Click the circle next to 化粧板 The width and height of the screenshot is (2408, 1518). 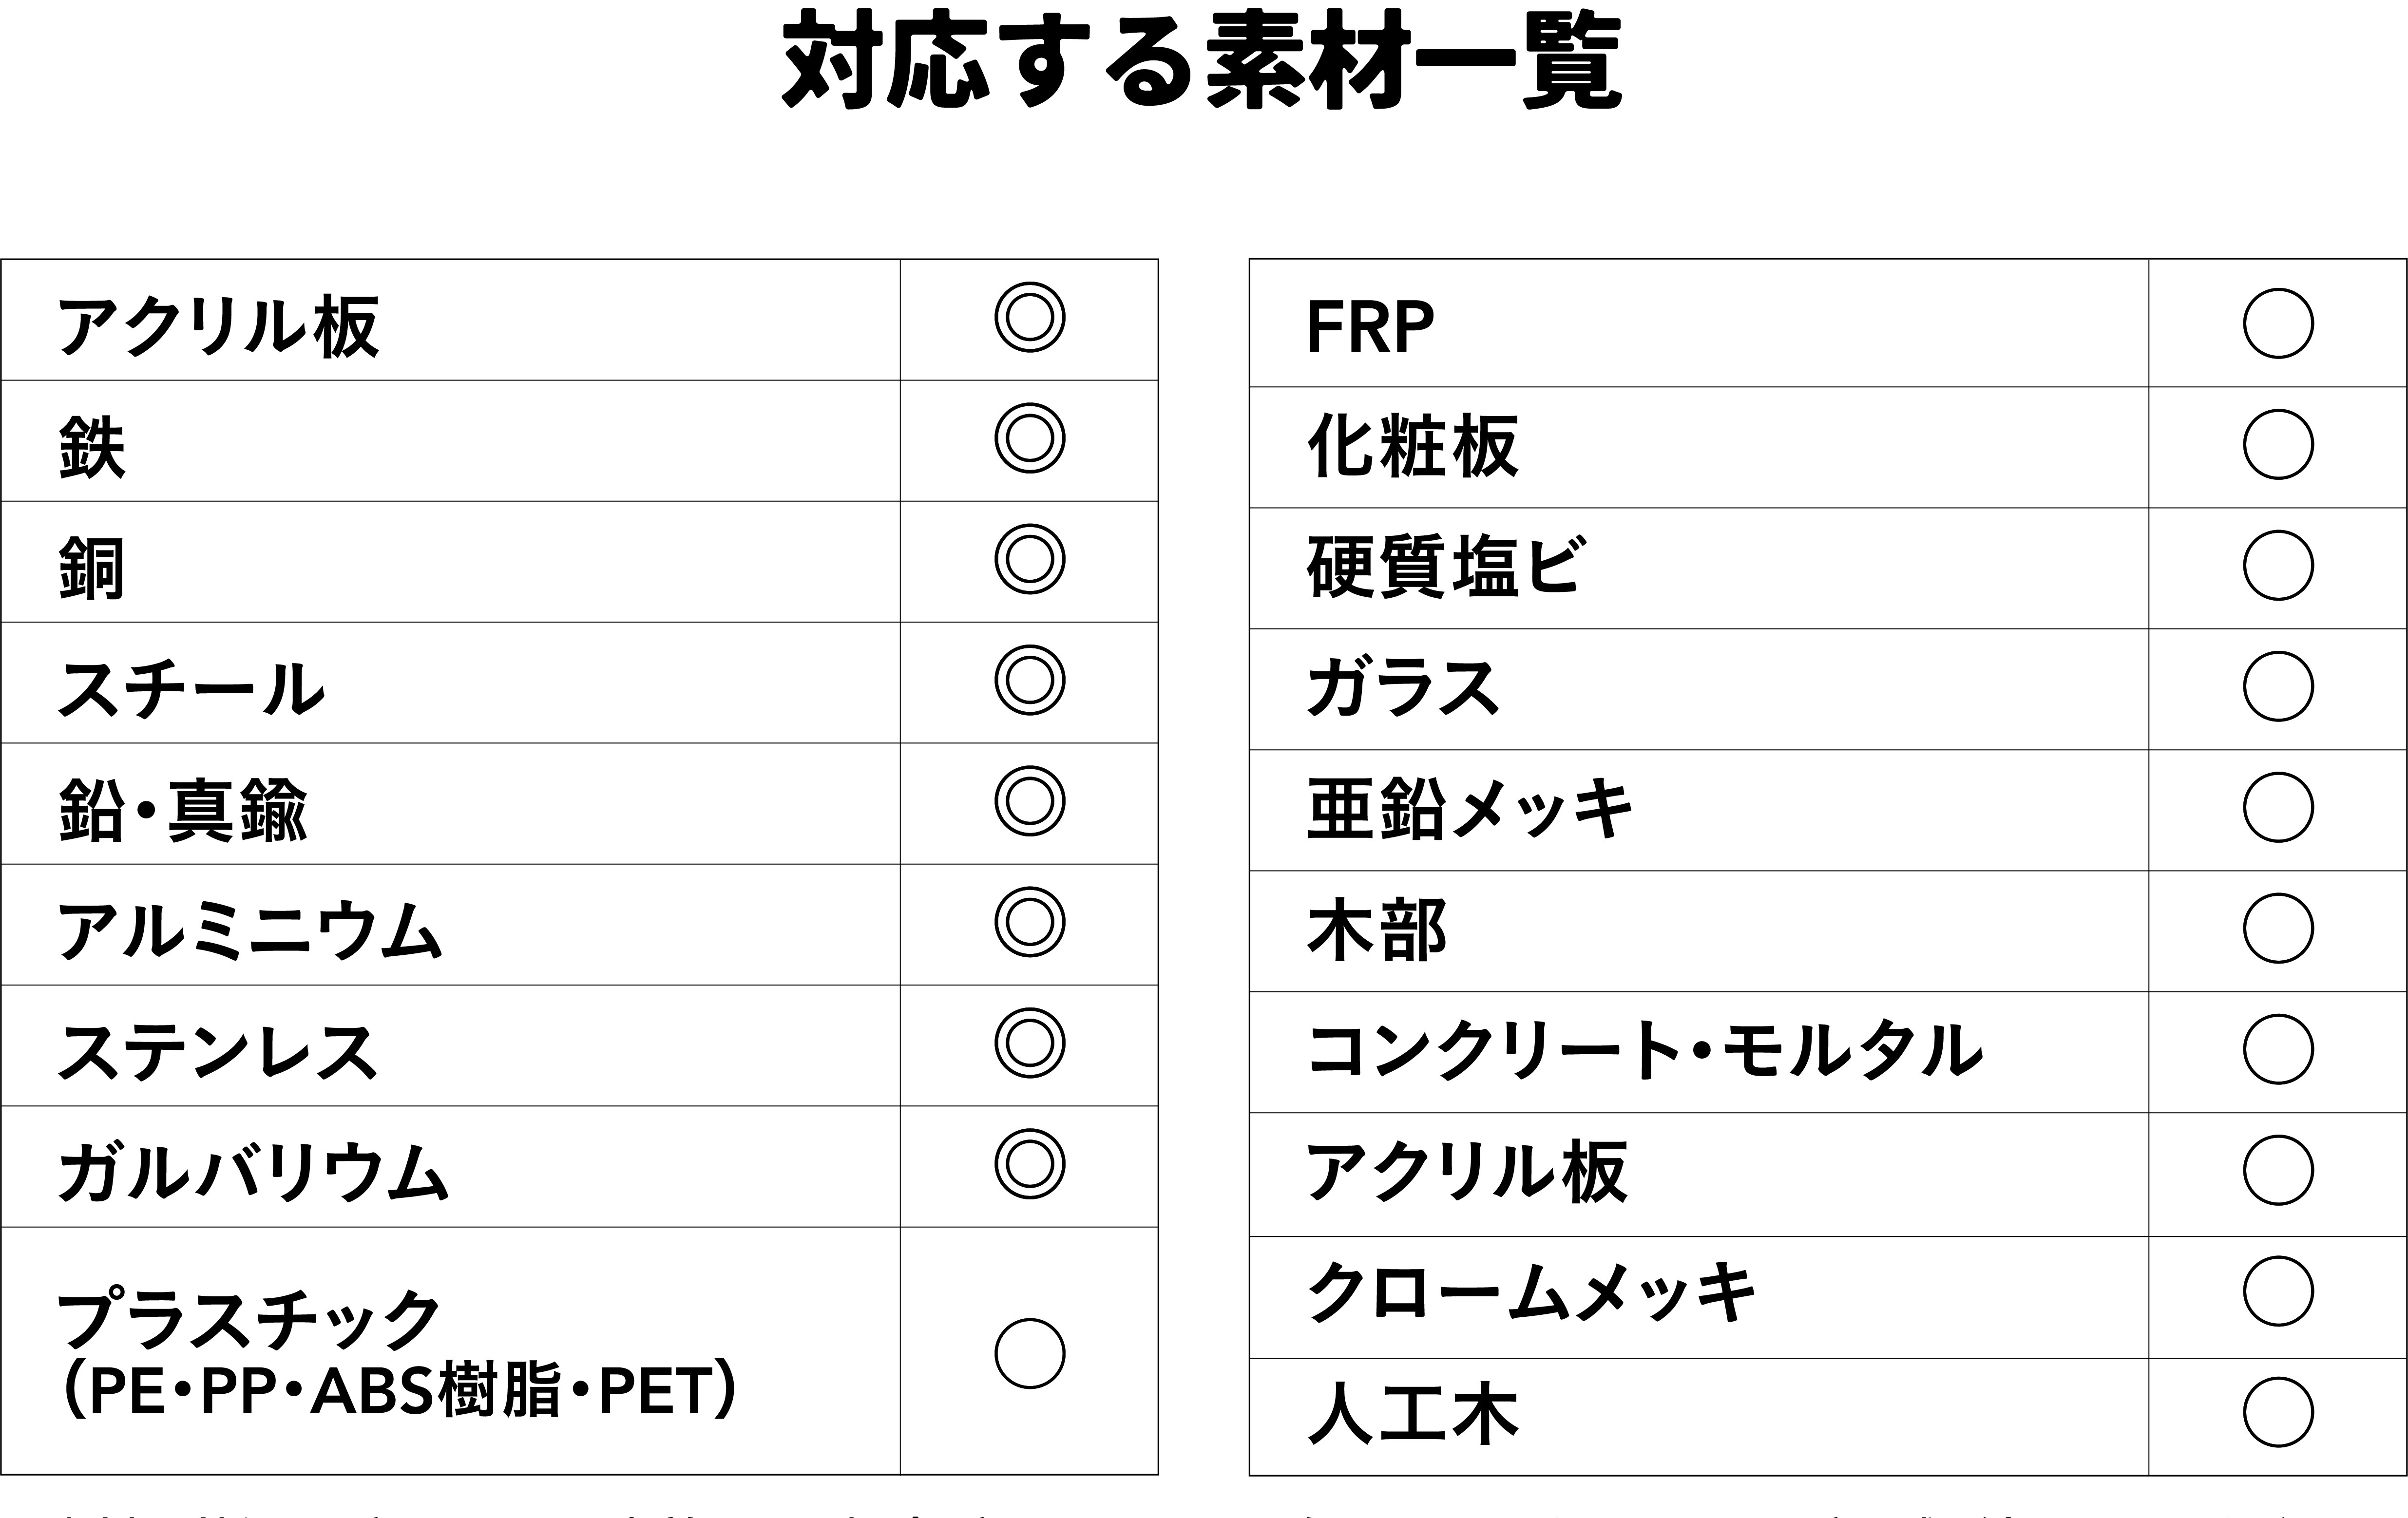(2278, 444)
